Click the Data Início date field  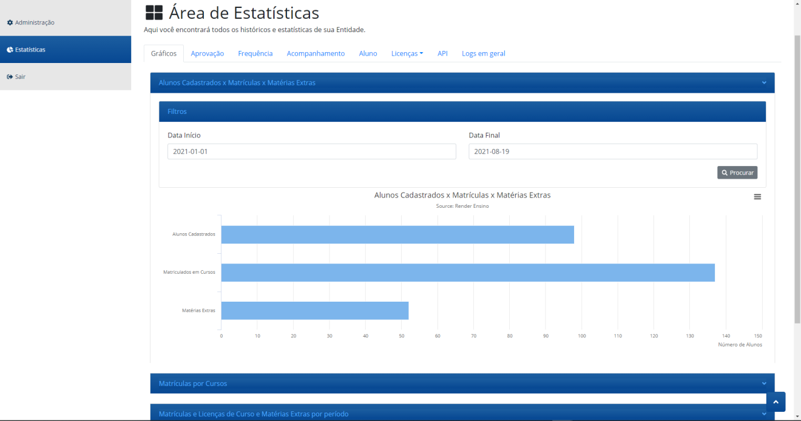(311, 151)
